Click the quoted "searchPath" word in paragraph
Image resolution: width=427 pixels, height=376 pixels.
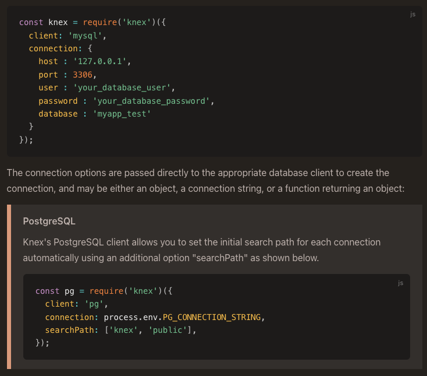pos(220,258)
